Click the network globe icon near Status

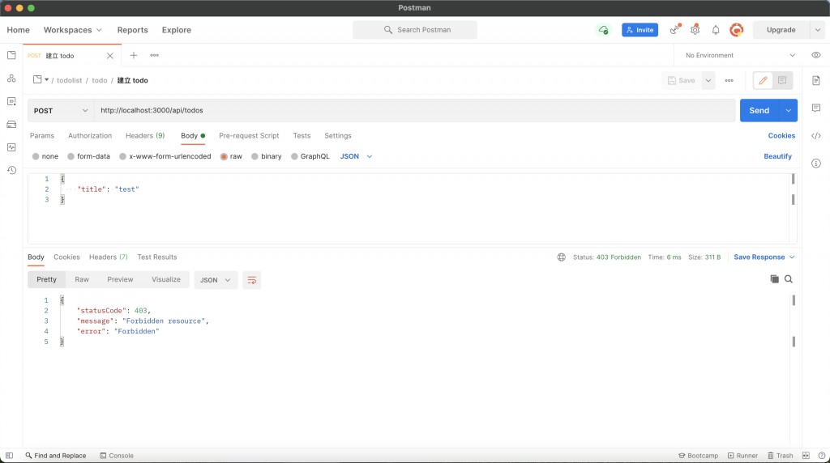tap(561, 257)
